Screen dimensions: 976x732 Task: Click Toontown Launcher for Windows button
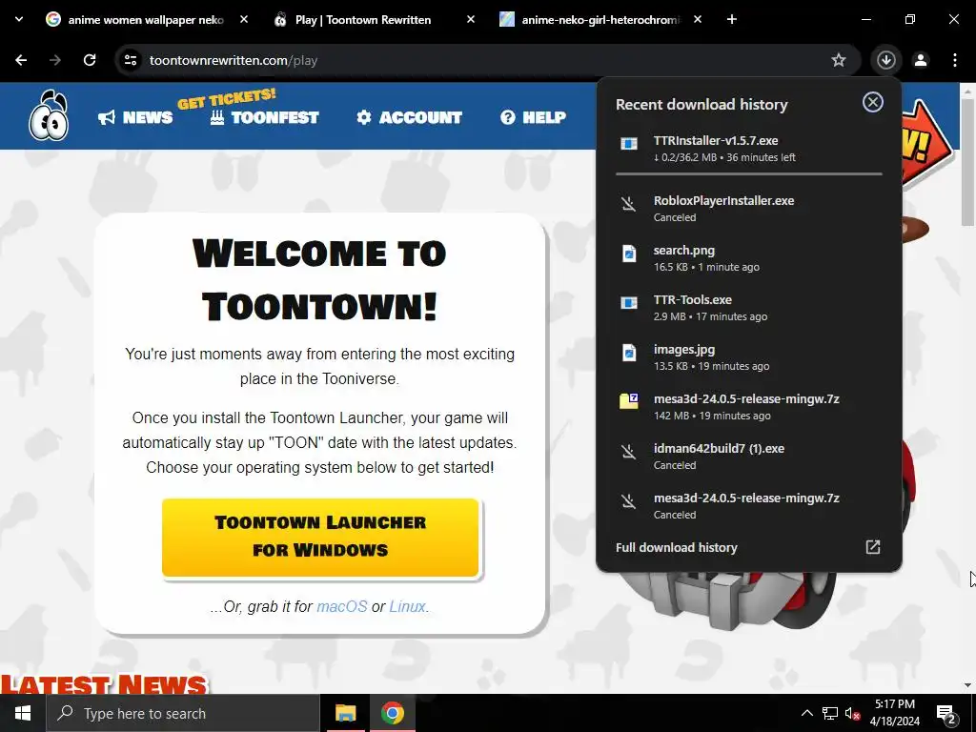tap(320, 537)
